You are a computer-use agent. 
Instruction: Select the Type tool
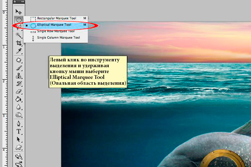tap(18, 132)
